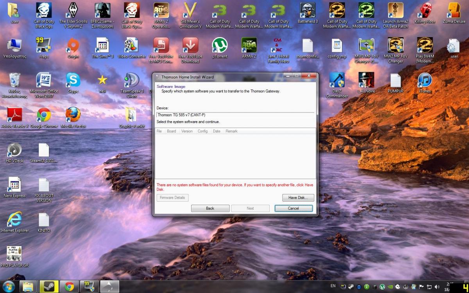Image resolution: width=469 pixels, height=293 pixels.
Task: Select the Fraps desktop shortcut
Action: (x=44, y=48)
